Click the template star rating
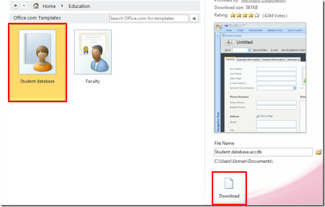This screenshot has width=325, height=207. 244,15
